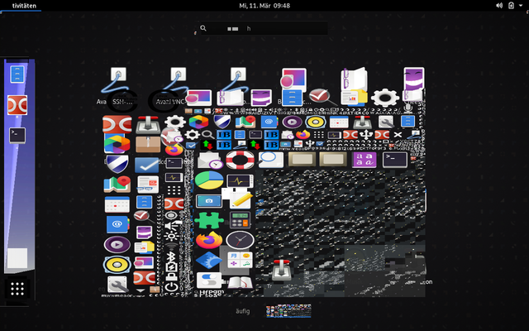The image size is (529, 331).
Task: Focus the overview search field
Action: point(263,28)
